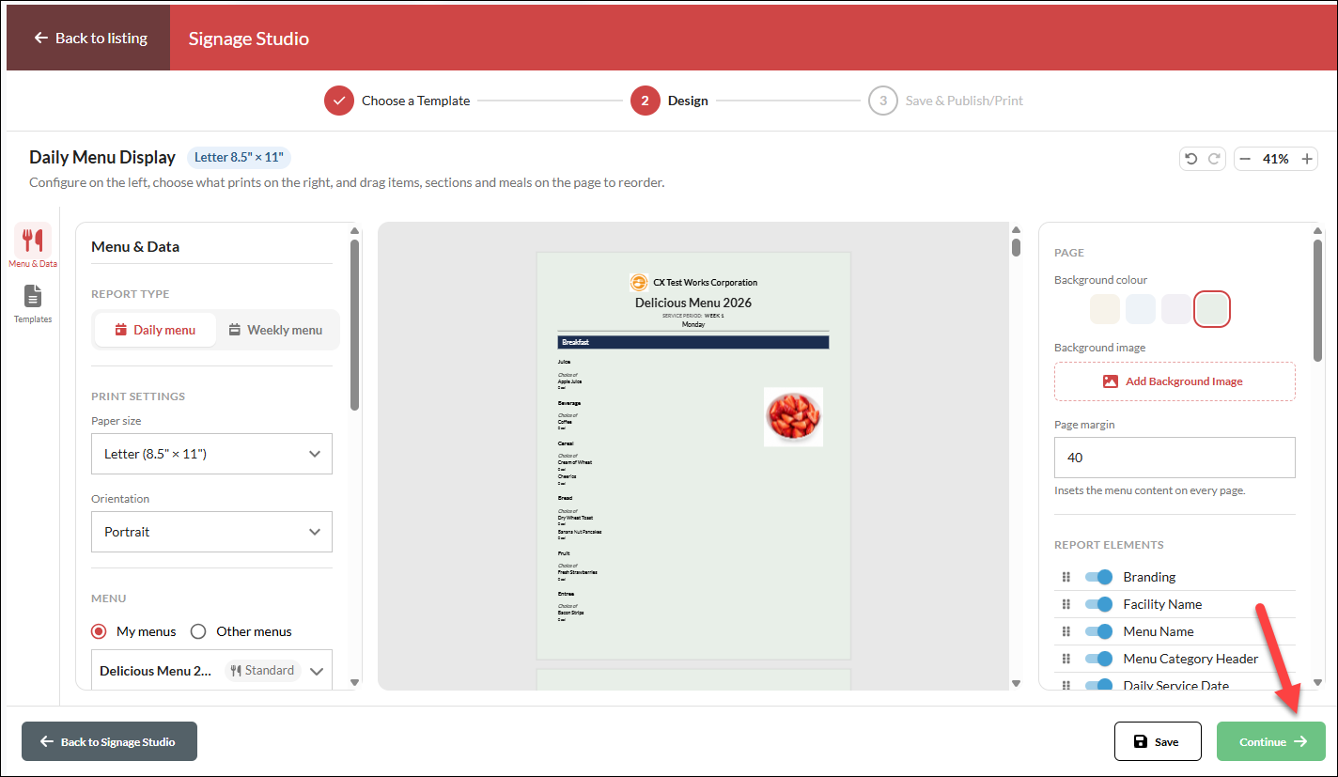Continue to the next step
1338x777 pixels.
1271,741
